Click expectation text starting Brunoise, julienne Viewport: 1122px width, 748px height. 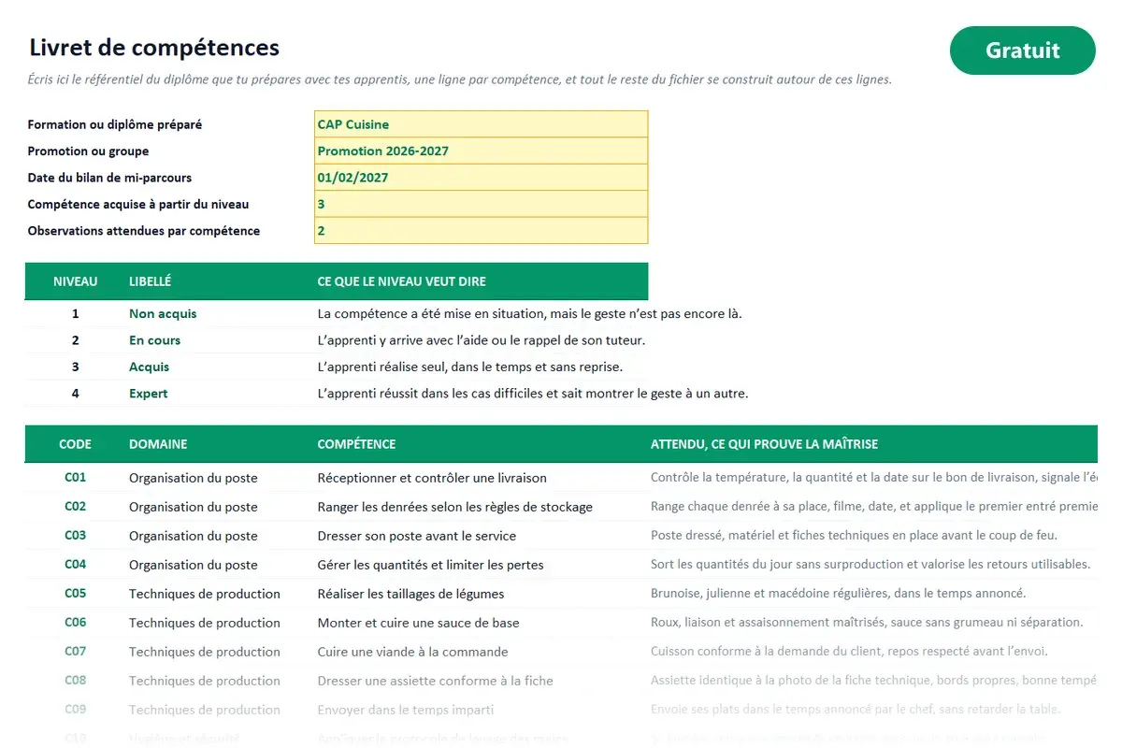click(x=838, y=594)
